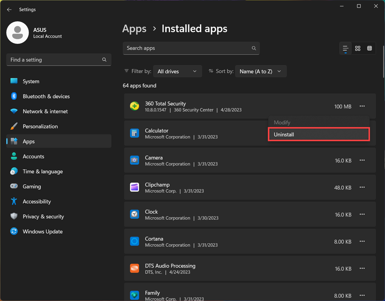Click the Clock app icon

coord(135,214)
